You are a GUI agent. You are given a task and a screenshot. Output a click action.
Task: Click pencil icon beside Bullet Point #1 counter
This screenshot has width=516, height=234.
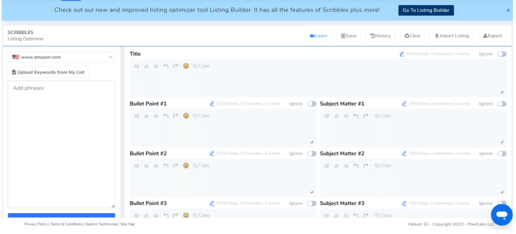click(x=212, y=104)
